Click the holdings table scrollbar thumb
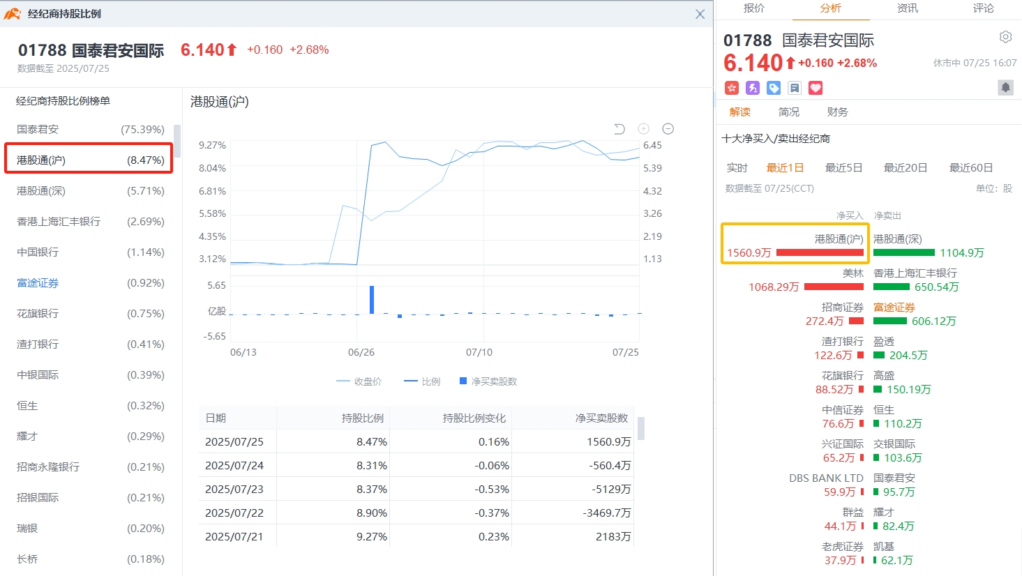The width and height of the screenshot is (1022, 576). (x=640, y=428)
